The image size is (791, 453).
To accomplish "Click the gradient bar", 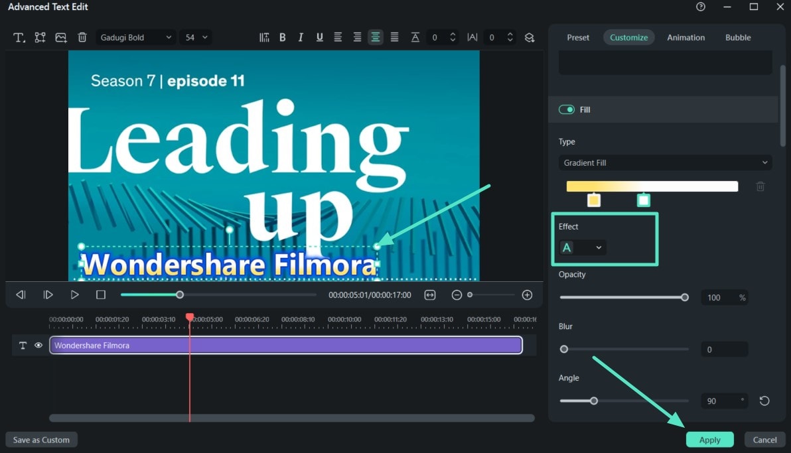I will tap(652, 186).
